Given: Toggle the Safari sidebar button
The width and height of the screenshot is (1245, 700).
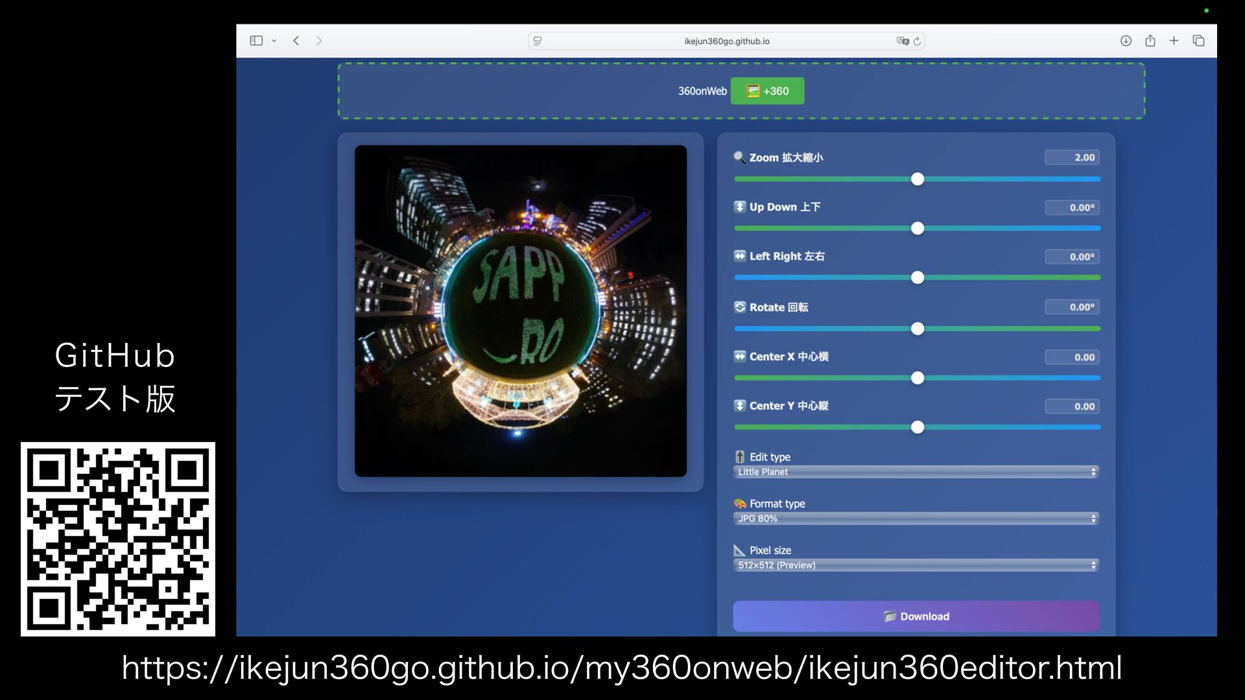Looking at the screenshot, I should click(256, 41).
